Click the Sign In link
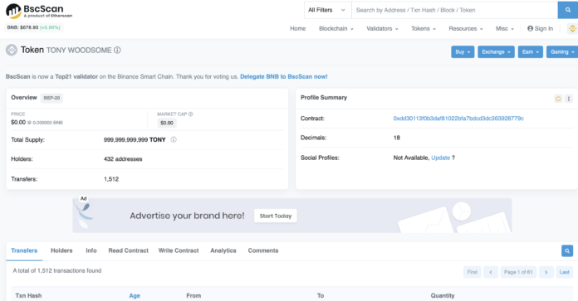Screen dimensions: 578x301 coord(540,29)
